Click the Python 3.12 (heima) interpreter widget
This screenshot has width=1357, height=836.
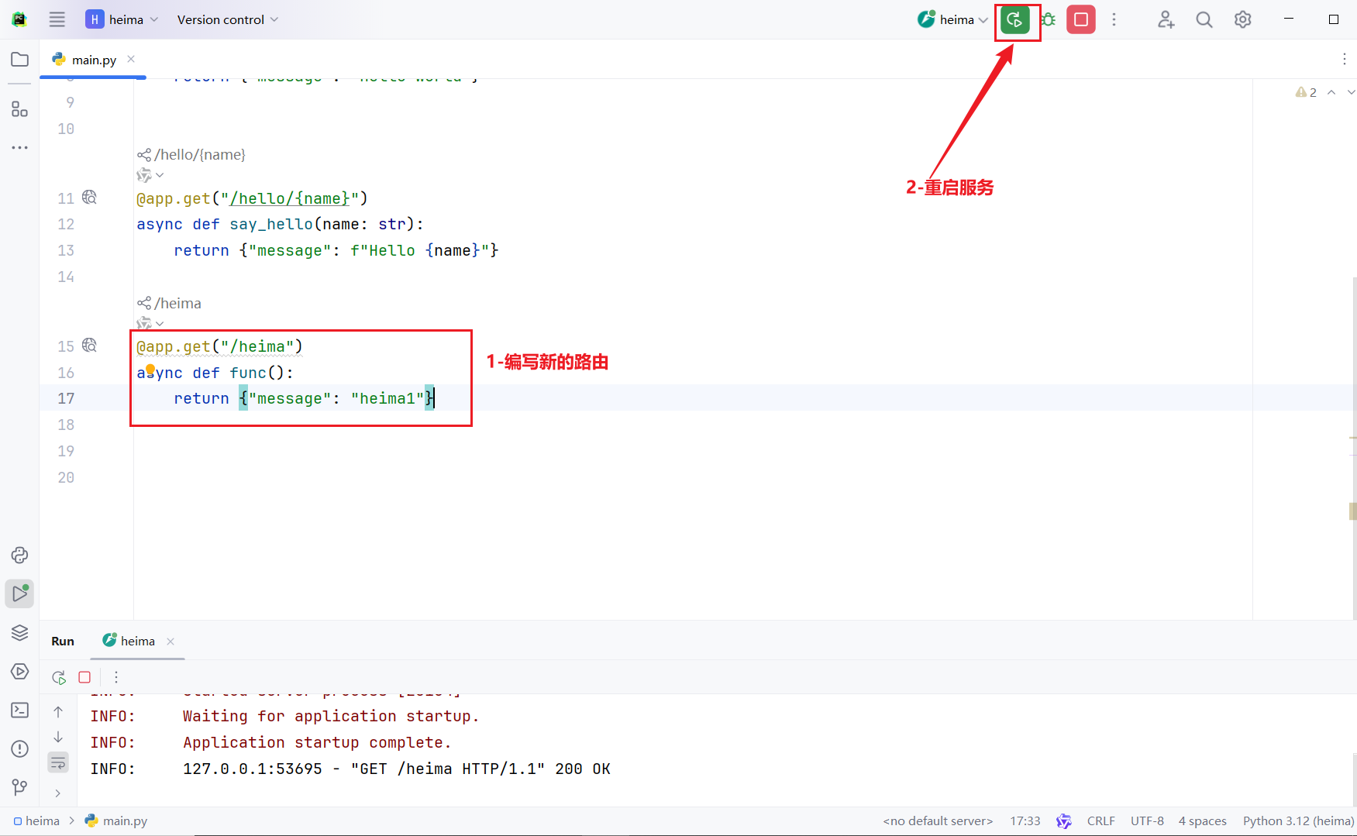(1298, 821)
